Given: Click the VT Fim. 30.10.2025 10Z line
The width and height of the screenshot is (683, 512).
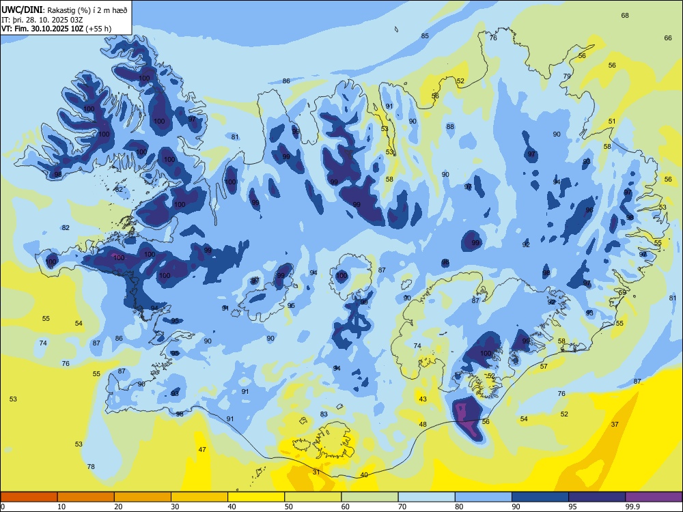Looking at the screenshot, I should (56, 29).
